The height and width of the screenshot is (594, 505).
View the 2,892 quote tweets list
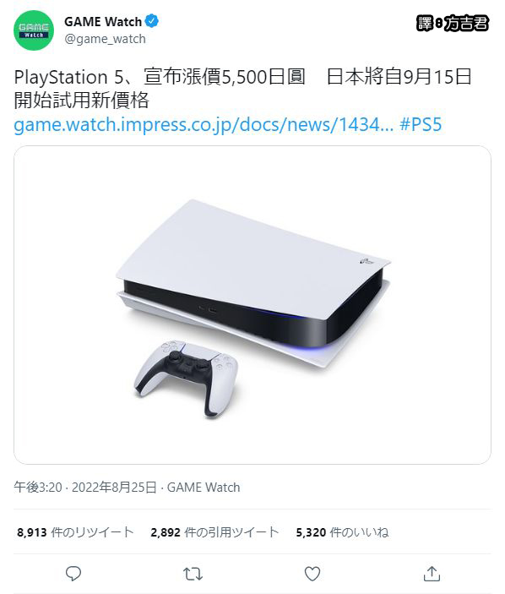pyautogui.click(x=214, y=532)
